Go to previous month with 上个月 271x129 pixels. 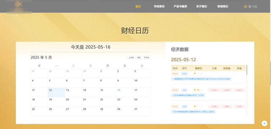(131, 58)
